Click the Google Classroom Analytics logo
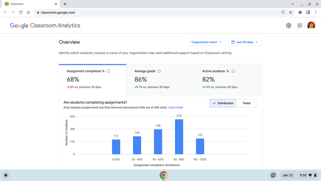 [x=45, y=26]
